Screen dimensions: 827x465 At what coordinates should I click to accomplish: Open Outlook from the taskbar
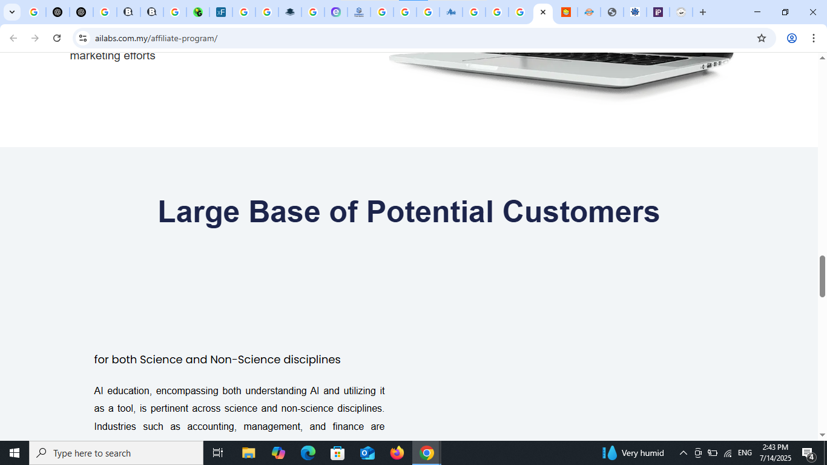click(367, 453)
